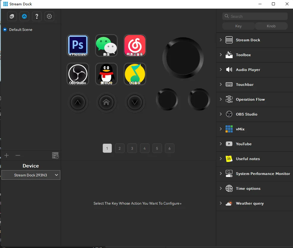Click the OBS Studio logo in plugin list
This screenshot has height=248, width=293.
pyautogui.click(x=229, y=114)
